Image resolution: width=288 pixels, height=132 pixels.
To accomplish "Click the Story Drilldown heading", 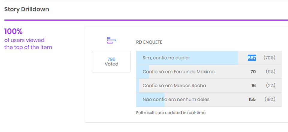I will click(27, 9).
